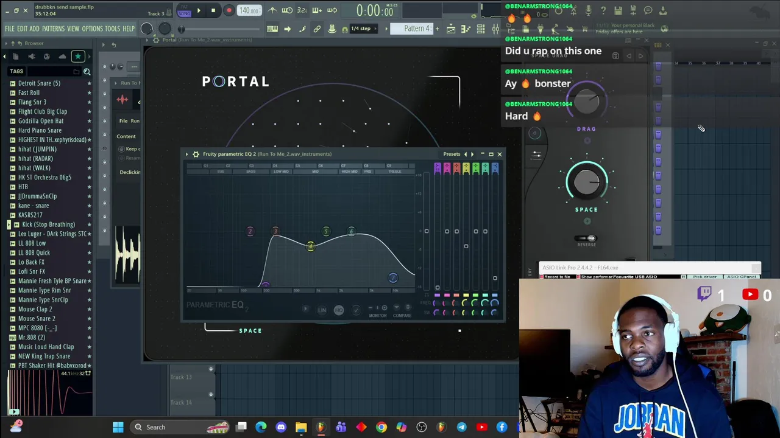Arm the red Record button
This screenshot has width=780, height=438.
pyautogui.click(x=229, y=10)
